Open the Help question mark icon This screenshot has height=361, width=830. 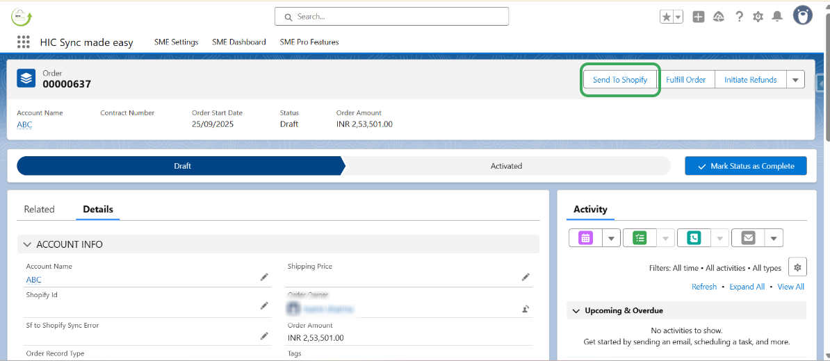(739, 17)
